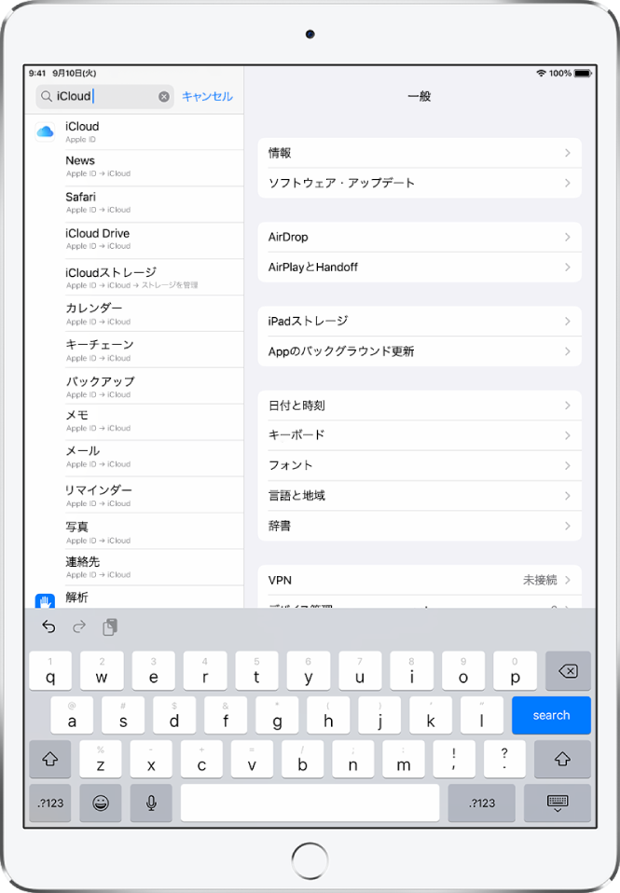This screenshot has width=620, height=893.
Task: Tap the blue search key
Action: point(551,715)
